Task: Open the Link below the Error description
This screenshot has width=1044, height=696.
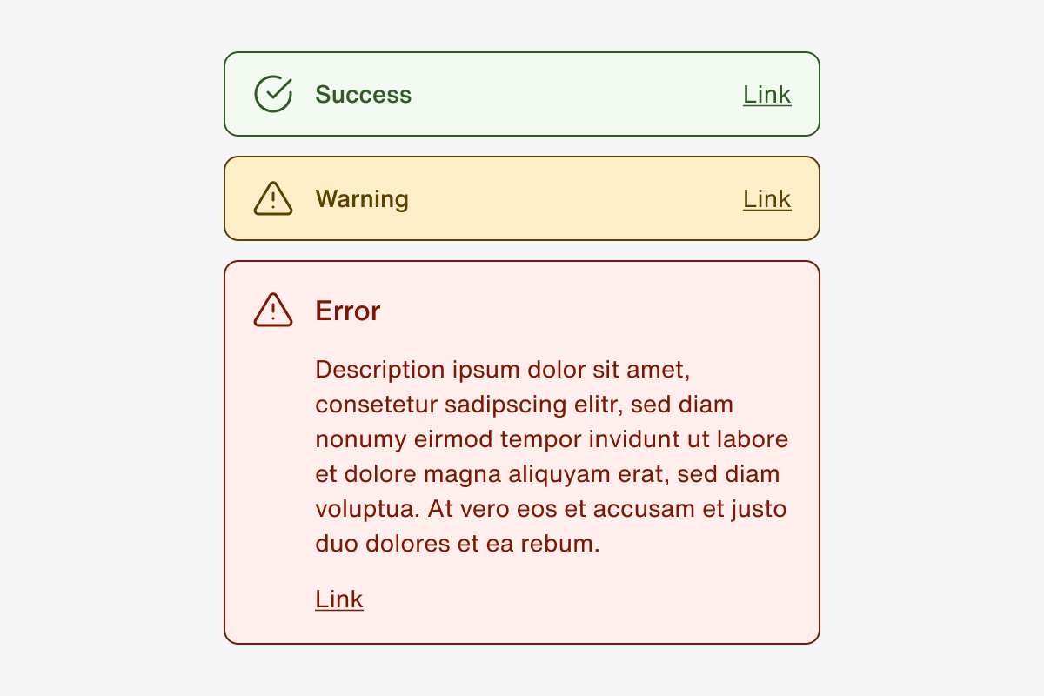Action: (339, 599)
